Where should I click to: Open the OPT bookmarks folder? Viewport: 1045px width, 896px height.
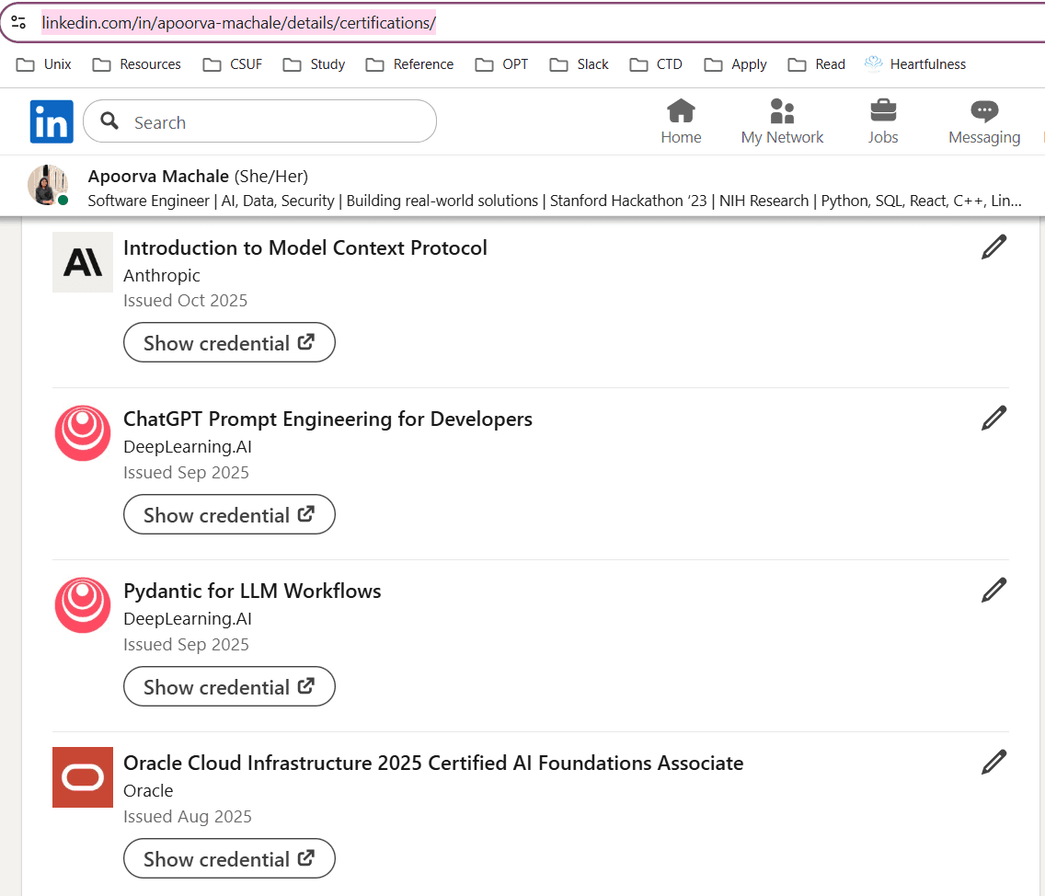pos(501,64)
